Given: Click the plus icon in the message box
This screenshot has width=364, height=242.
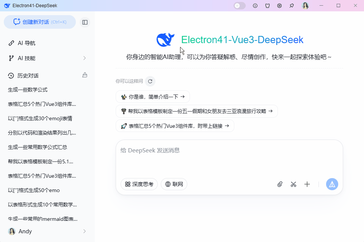Looking at the screenshot, I should tap(307, 184).
